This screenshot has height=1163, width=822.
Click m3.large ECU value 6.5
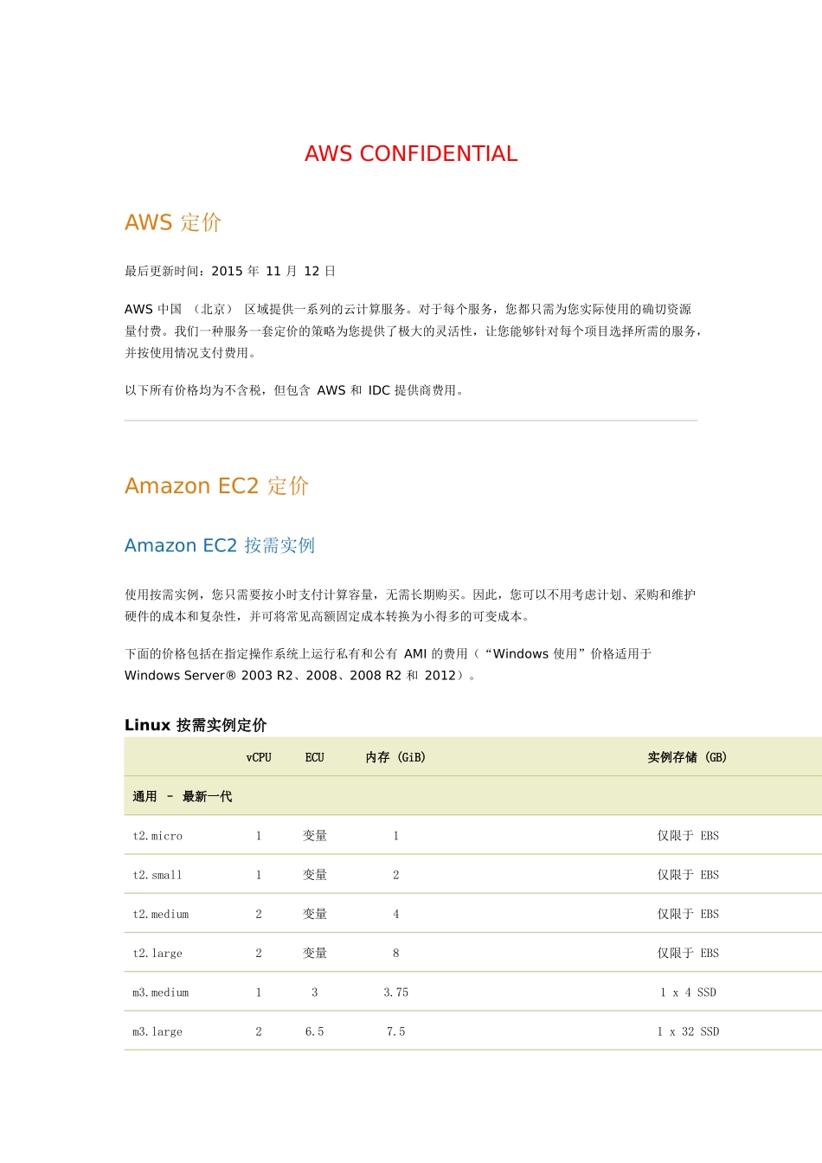[x=315, y=1031]
